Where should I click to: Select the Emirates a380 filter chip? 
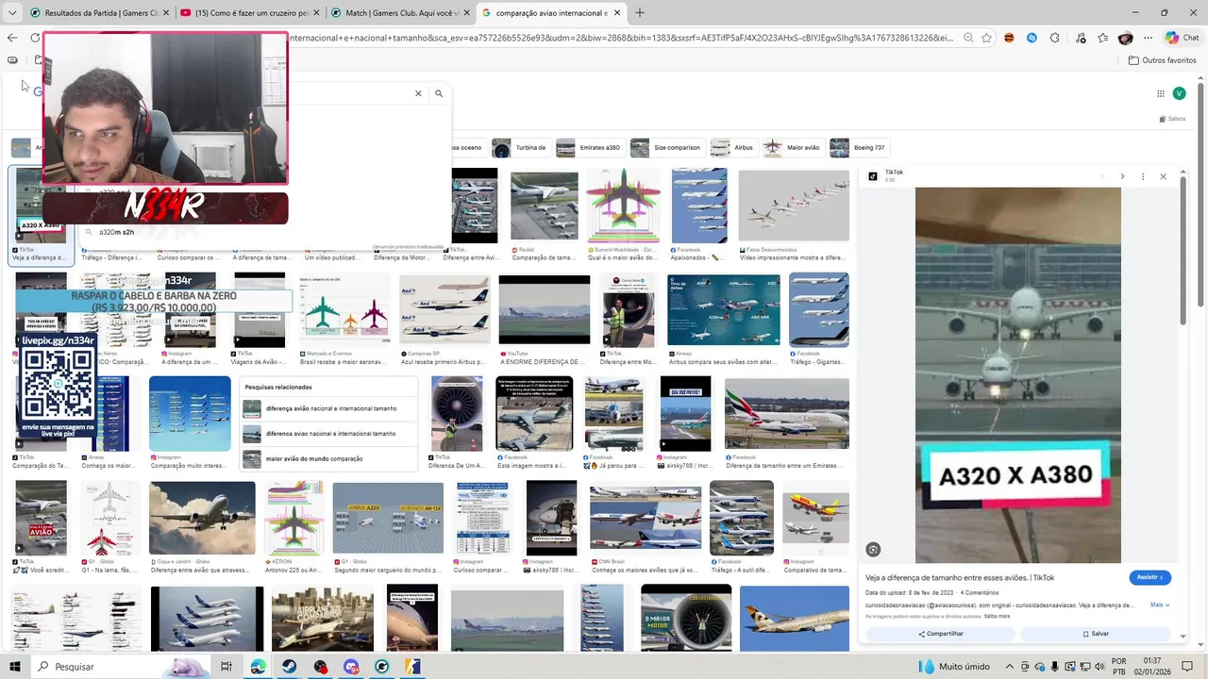[x=589, y=147]
